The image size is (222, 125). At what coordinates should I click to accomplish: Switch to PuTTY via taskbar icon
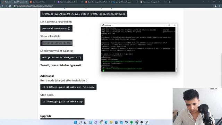click(146, 122)
